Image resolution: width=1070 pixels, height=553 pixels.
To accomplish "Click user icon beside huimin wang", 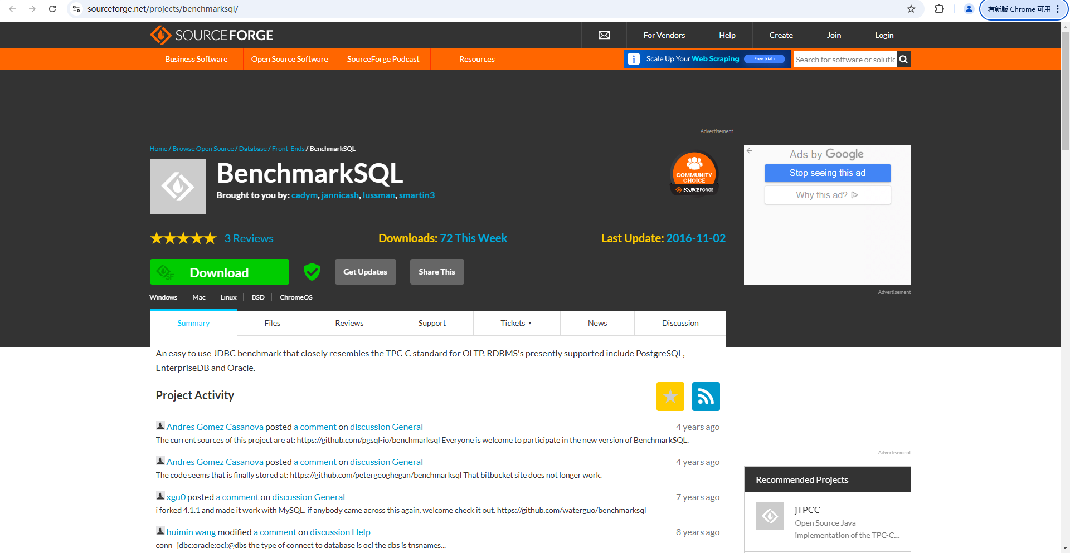I will (160, 531).
